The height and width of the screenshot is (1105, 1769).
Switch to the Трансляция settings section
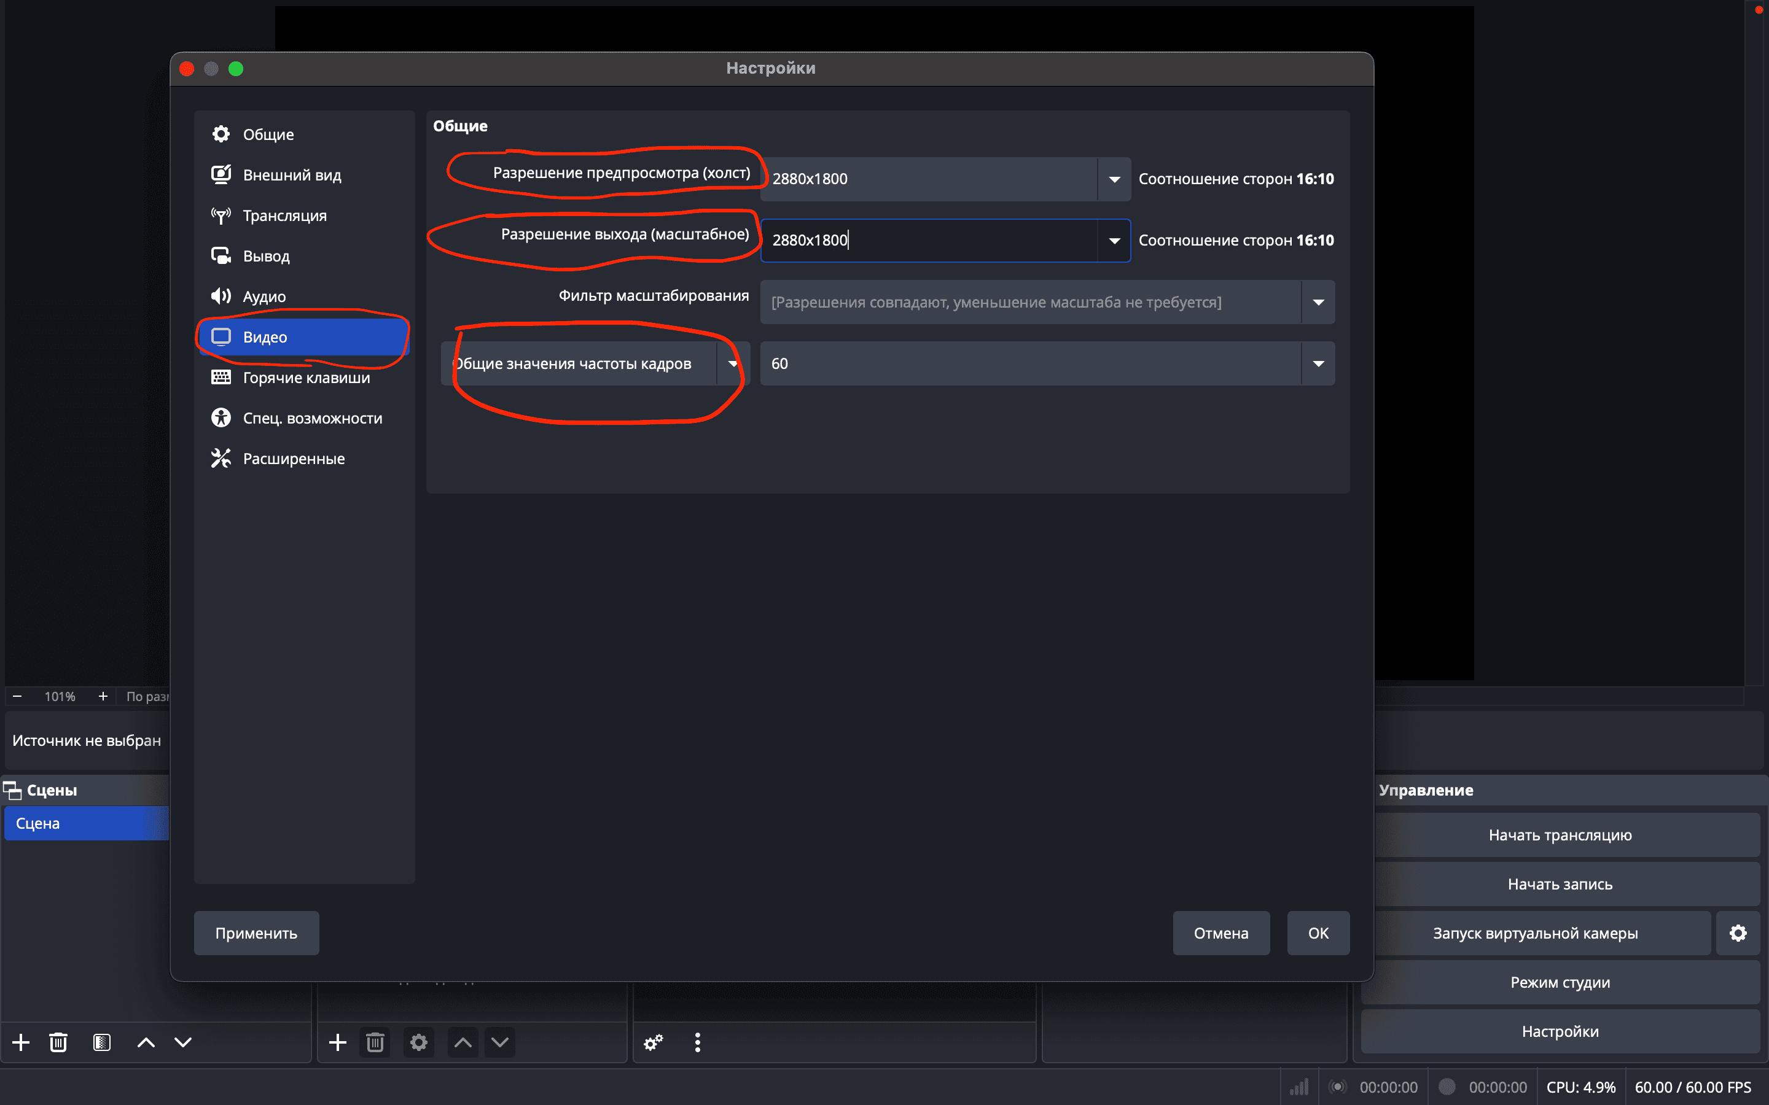tap(303, 215)
